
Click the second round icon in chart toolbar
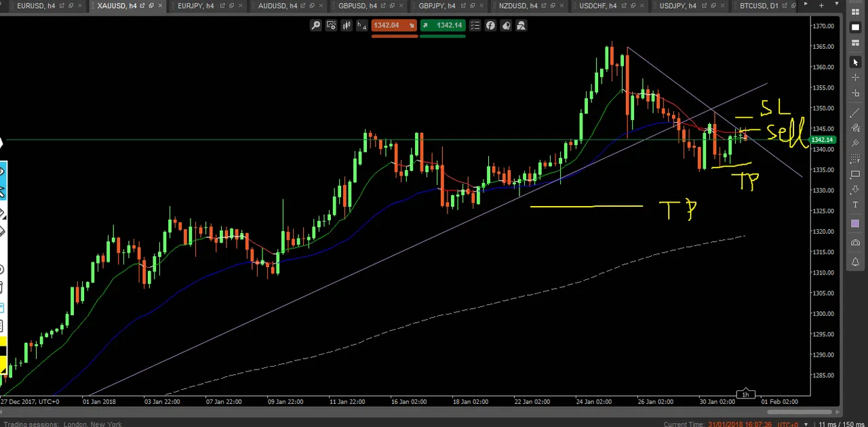pos(506,26)
